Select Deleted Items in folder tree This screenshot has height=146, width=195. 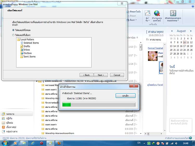click(31, 43)
